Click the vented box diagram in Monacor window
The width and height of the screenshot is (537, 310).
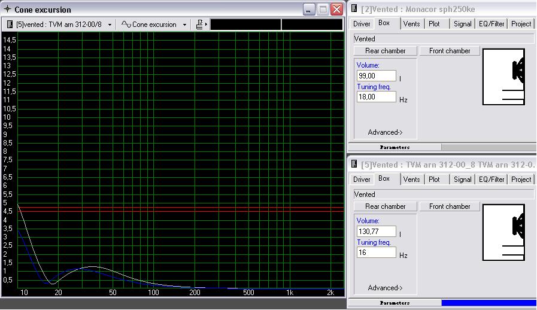pyautogui.click(x=503, y=77)
